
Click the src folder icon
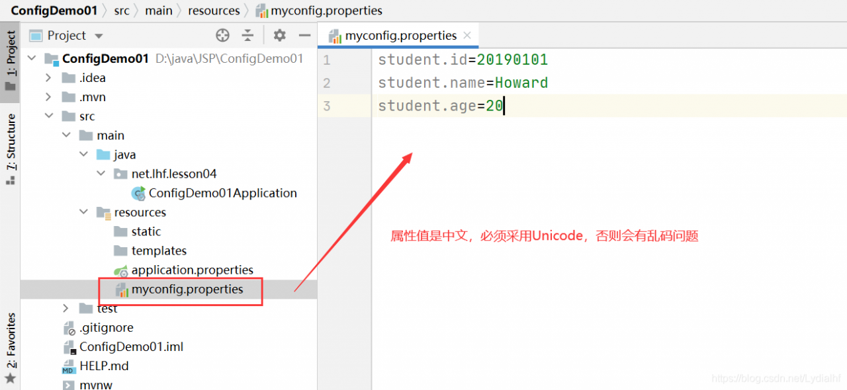[x=68, y=116]
